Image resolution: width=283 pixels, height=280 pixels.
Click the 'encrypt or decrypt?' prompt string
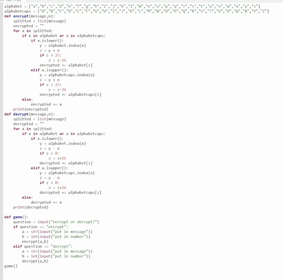pos(74,222)
